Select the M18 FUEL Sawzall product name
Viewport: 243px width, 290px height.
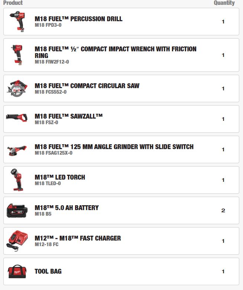(68, 116)
